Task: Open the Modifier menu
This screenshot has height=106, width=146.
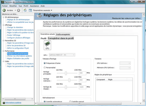Action: pyautogui.click(x=13, y=6)
